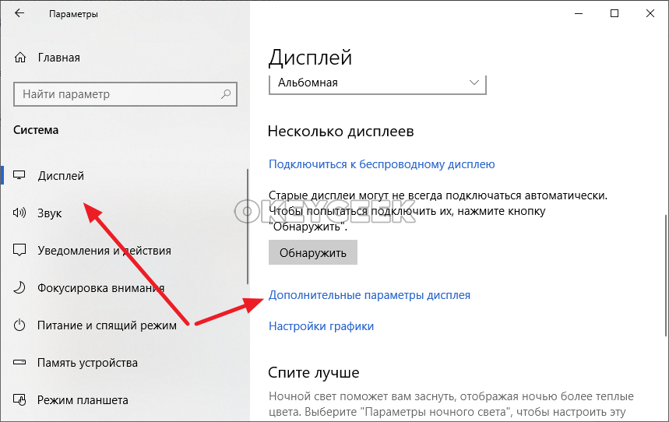Click the Питание и спящий режим power icon
Viewport: 669px width, 422px height.
[20, 325]
